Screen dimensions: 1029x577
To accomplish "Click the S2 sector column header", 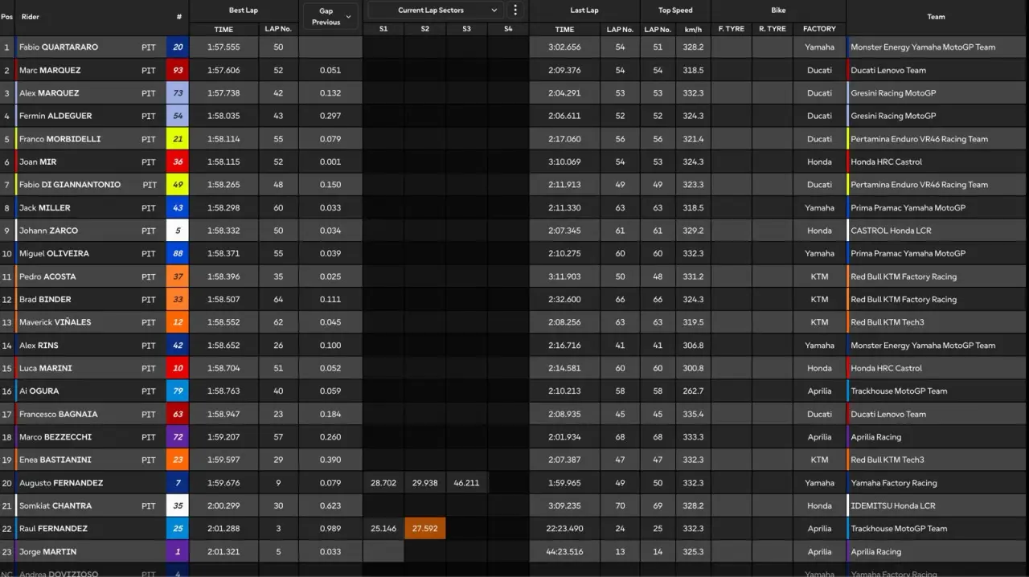I will pos(425,29).
